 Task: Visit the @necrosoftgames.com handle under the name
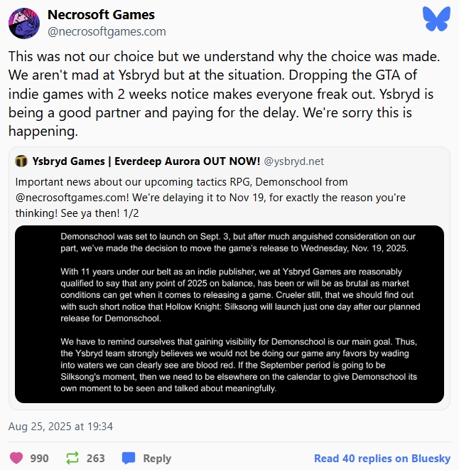[106, 31]
